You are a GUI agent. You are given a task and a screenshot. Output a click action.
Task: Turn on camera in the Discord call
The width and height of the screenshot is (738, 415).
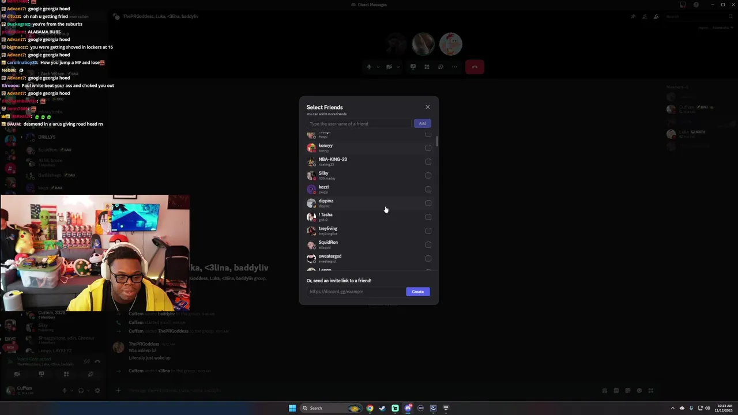(x=389, y=67)
